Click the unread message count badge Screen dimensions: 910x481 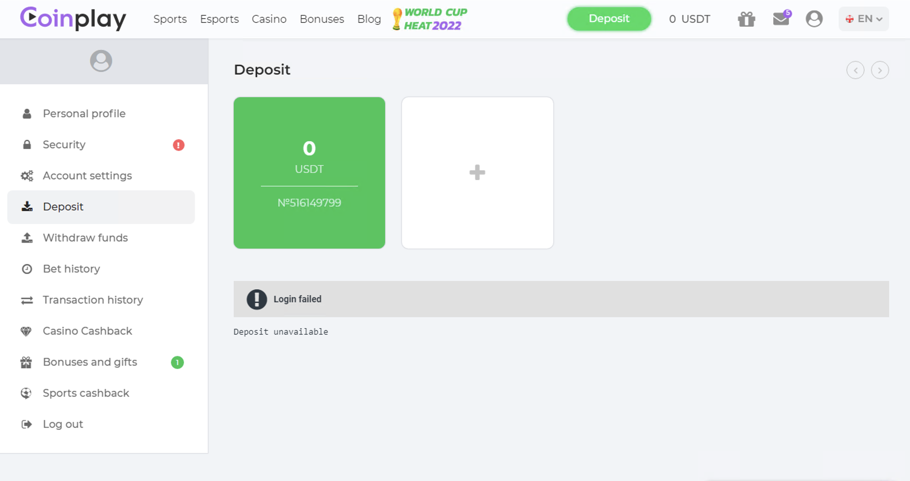coord(787,13)
